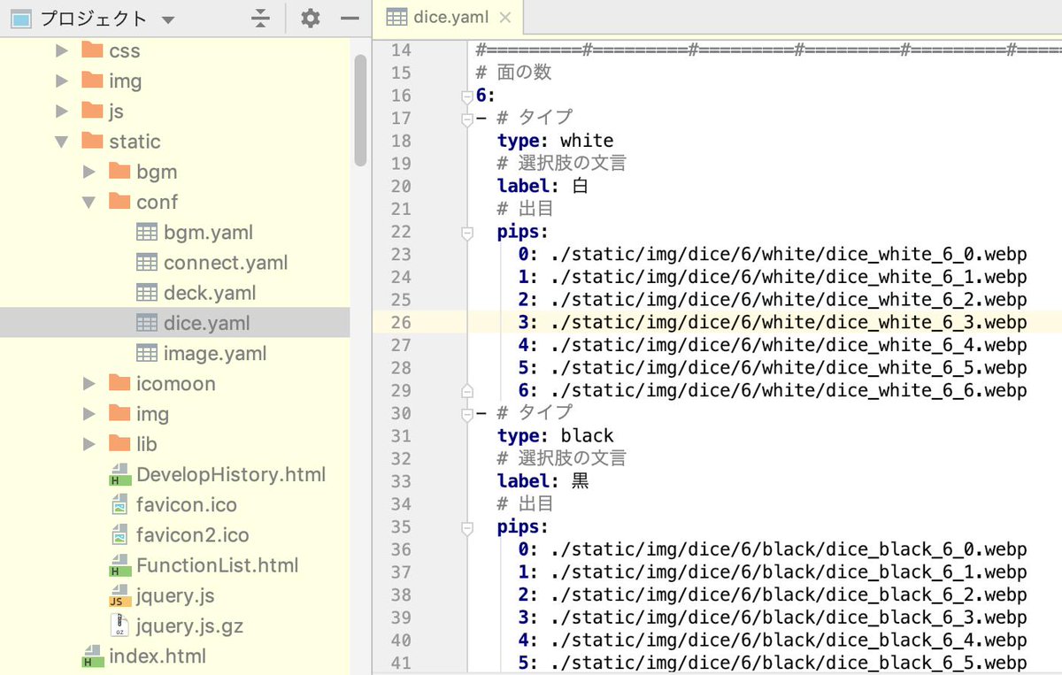This screenshot has width=1062, height=675.
Task: Collapse the conf folder
Action: [x=88, y=202]
